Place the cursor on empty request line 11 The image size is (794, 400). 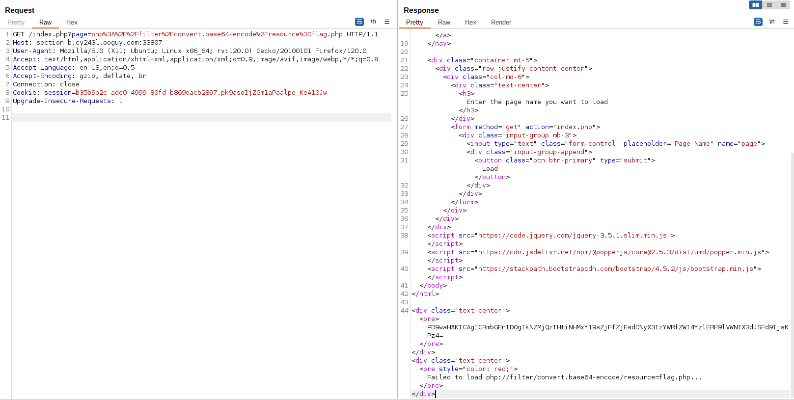[201, 118]
